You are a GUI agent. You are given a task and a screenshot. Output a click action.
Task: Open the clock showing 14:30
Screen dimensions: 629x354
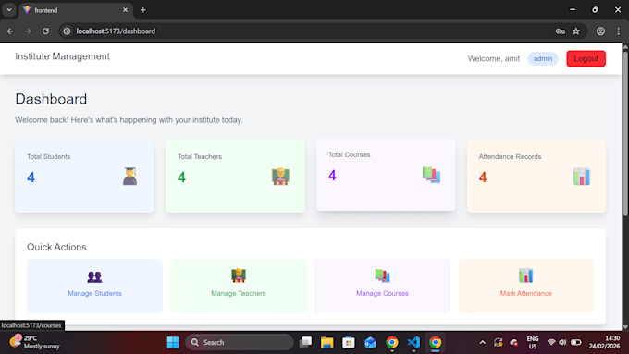pyautogui.click(x=604, y=342)
